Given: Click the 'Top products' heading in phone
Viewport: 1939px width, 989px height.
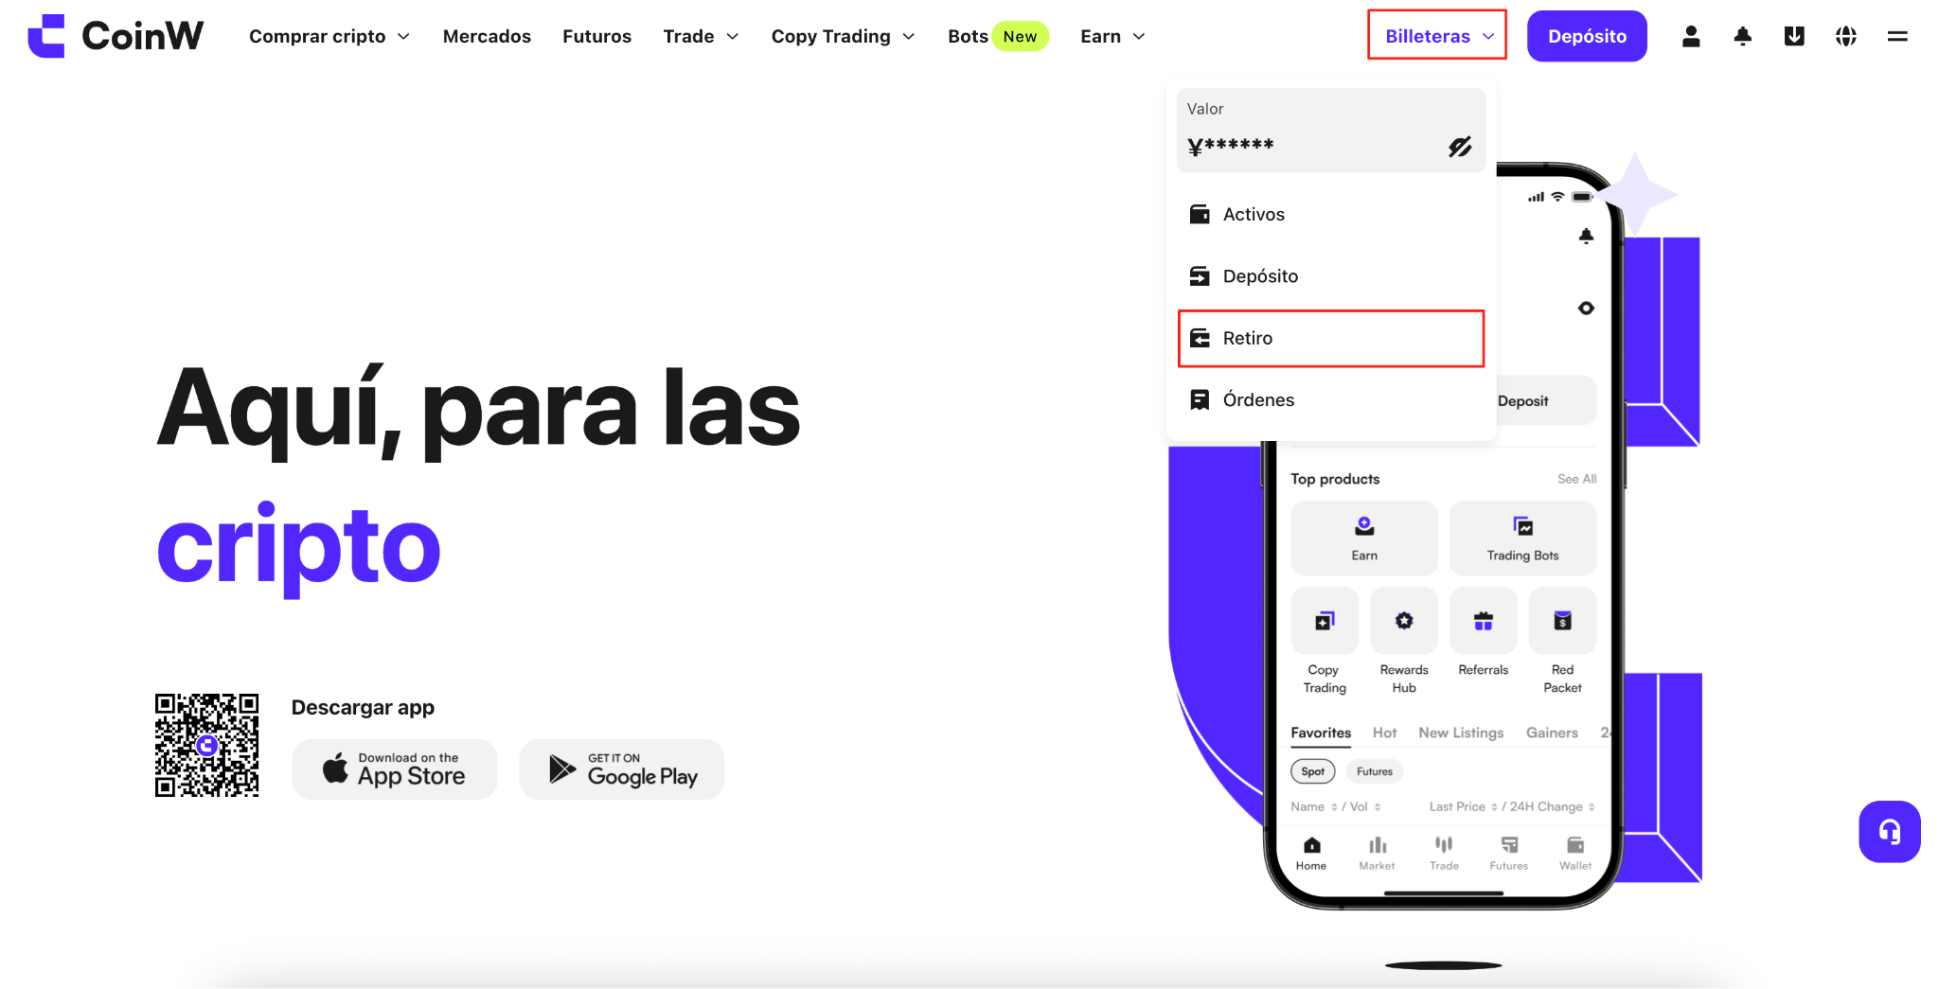Looking at the screenshot, I should [x=1335, y=479].
